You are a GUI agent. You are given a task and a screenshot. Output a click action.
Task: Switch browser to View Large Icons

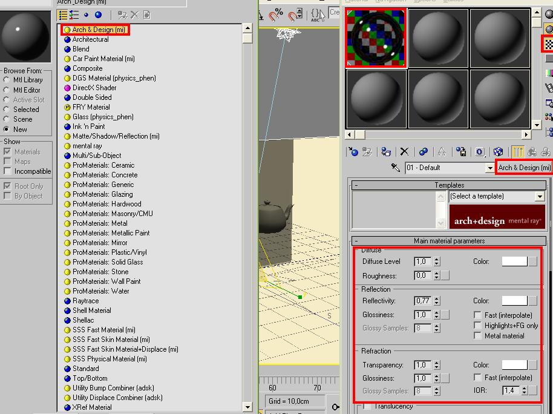tap(99, 15)
